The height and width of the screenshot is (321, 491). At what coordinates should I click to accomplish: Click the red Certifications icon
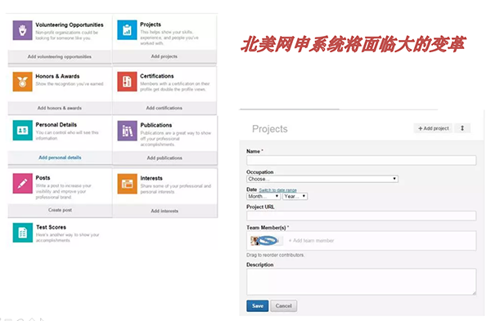click(x=127, y=82)
